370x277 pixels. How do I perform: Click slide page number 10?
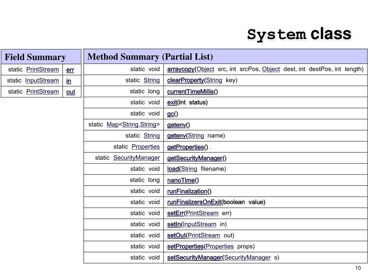pos(358,268)
